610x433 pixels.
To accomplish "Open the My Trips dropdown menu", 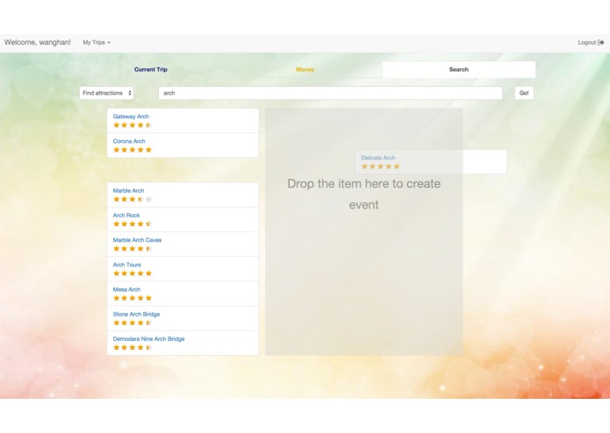I will [97, 42].
